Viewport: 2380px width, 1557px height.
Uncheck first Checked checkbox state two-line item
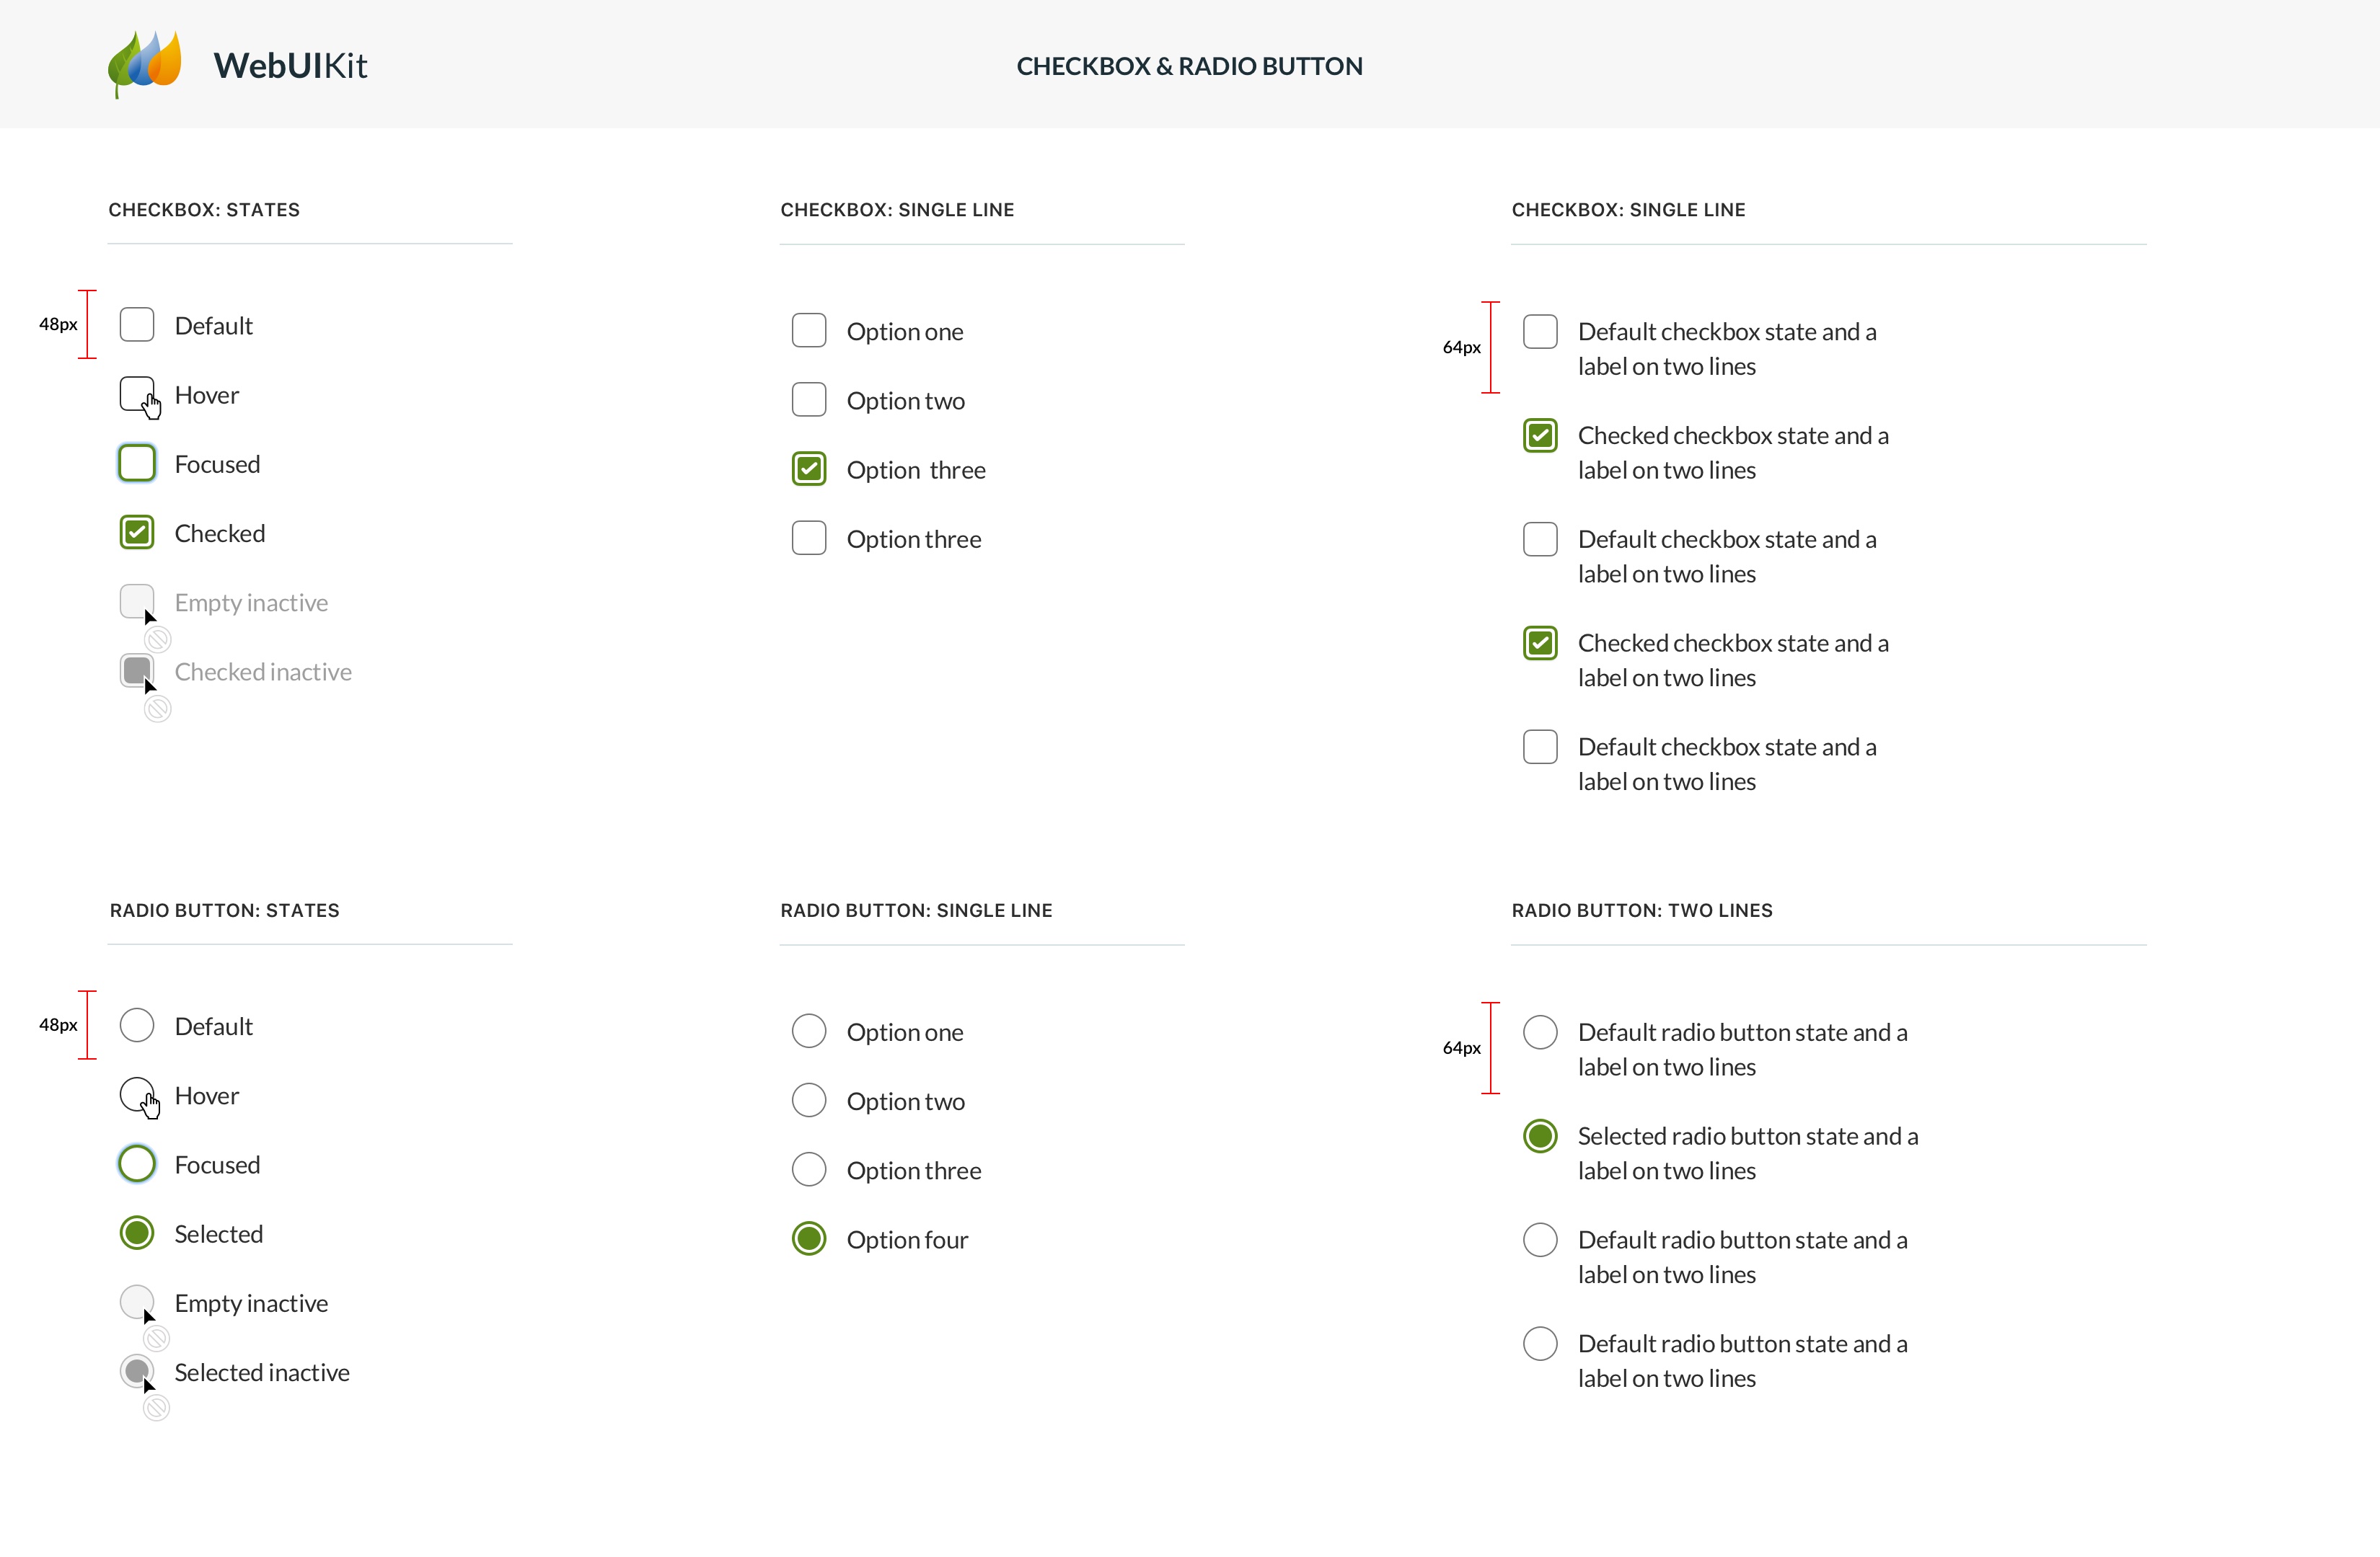pyautogui.click(x=1540, y=435)
